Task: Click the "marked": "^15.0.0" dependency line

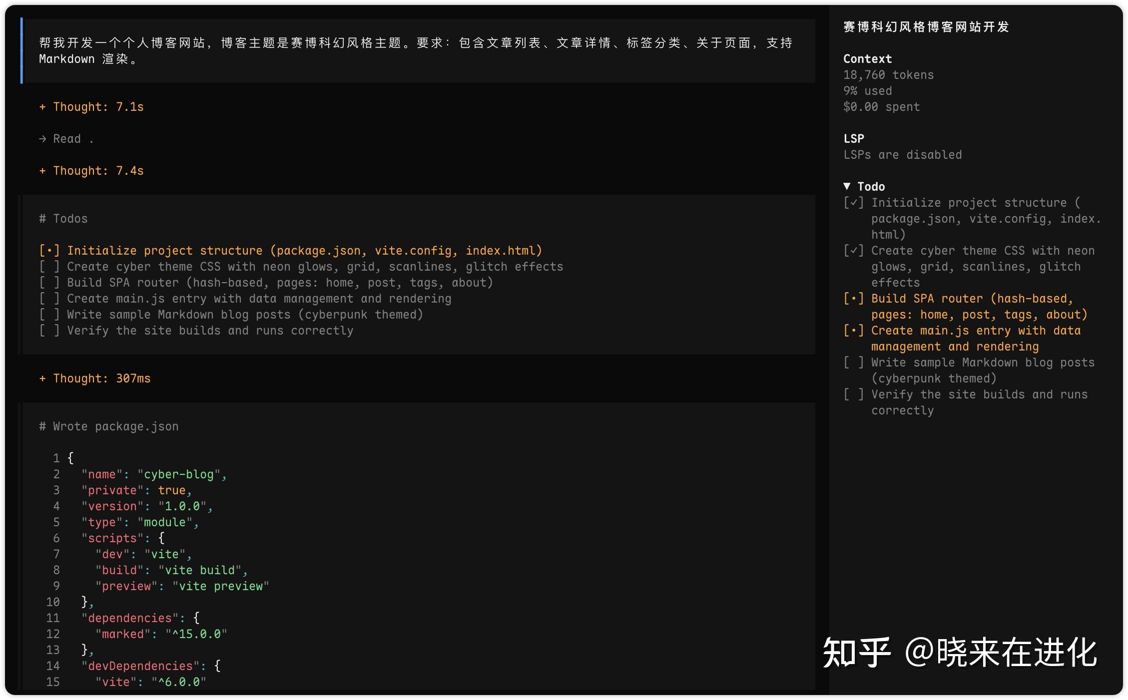Action: pos(161,634)
